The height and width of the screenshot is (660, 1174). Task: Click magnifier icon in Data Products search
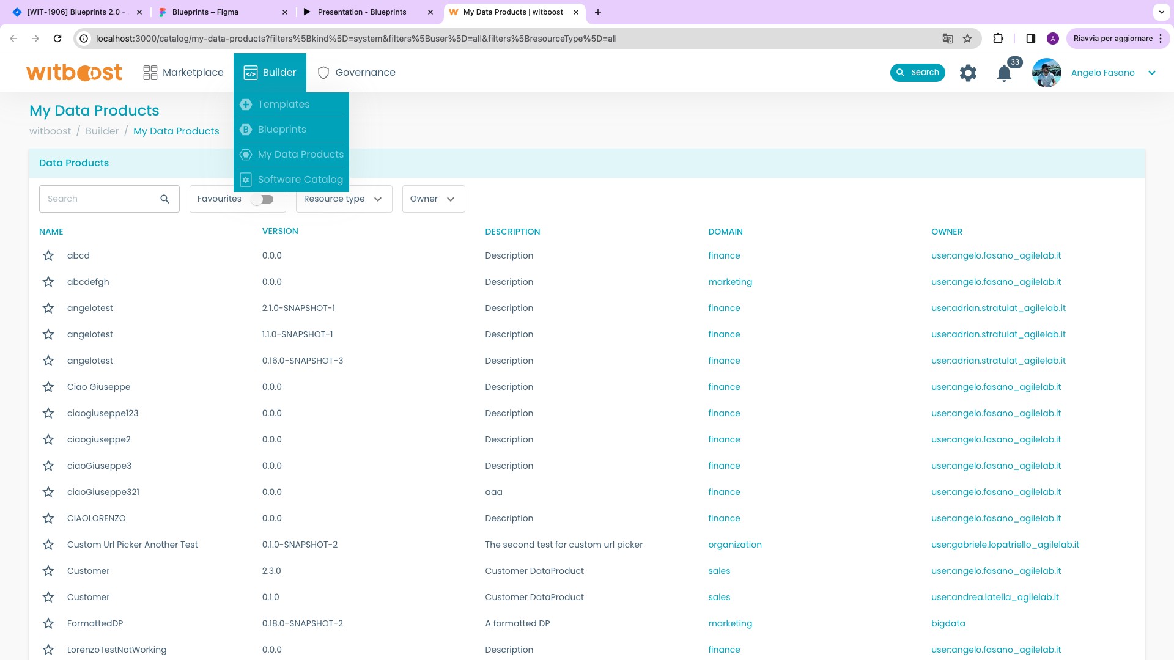click(x=165, y=199)
